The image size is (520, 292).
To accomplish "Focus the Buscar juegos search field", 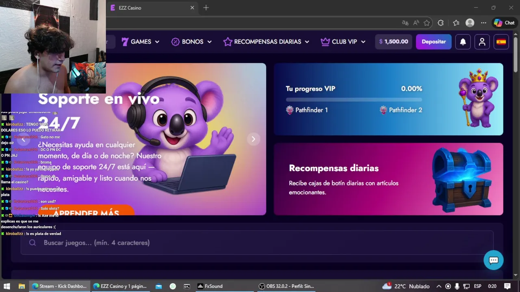I will pyautogui.click(x=257, y=243).
